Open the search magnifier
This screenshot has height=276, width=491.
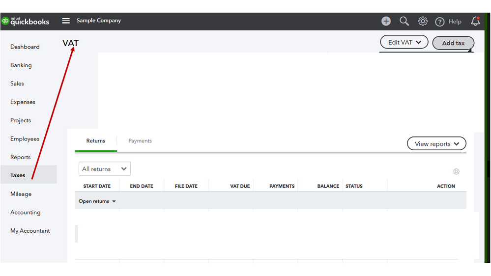tap(404, 21)
